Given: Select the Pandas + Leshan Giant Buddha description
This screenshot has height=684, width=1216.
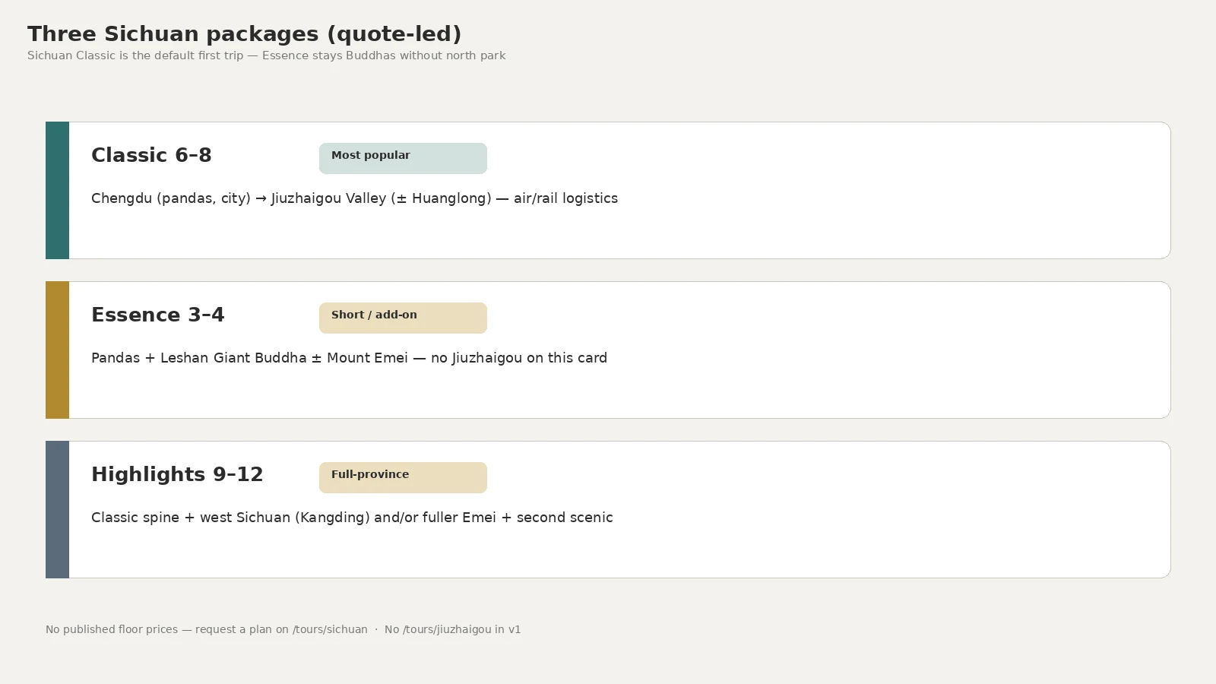Looking at the screenshot, I should (x=349, y=358).
